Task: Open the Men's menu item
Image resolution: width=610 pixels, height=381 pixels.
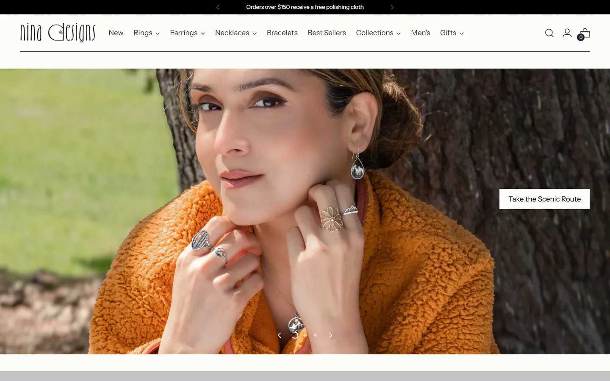Action: (x=420, y=33)
